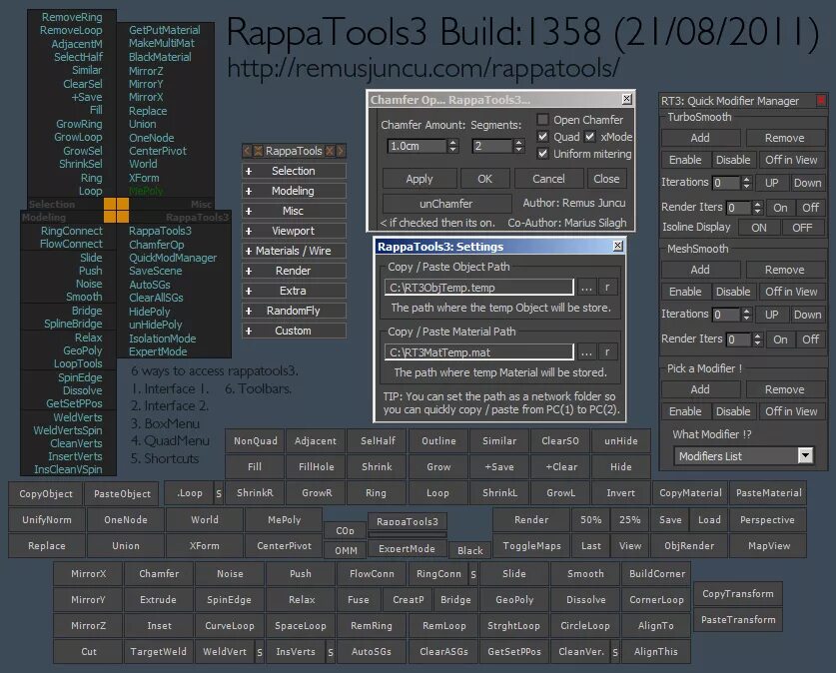Expand the Materials / Wire rollout

tap(294, 251)
